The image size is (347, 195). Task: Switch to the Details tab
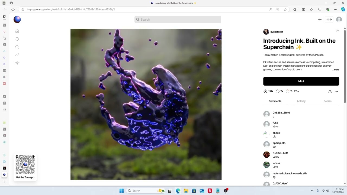click(x=327, y=101)
